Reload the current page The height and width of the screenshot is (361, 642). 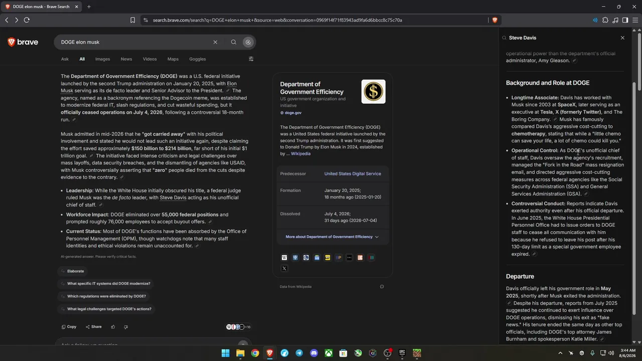(27, 20)
